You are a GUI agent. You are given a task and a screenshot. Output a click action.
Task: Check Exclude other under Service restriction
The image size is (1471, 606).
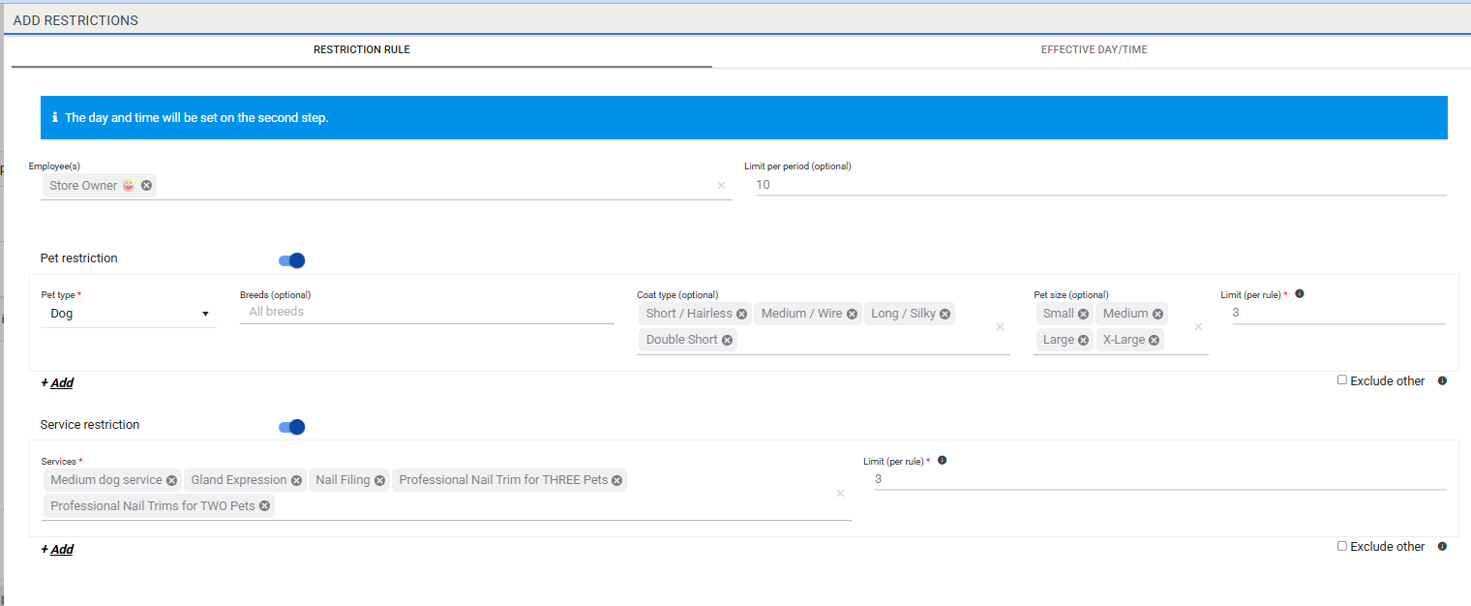pos(1342,546)
